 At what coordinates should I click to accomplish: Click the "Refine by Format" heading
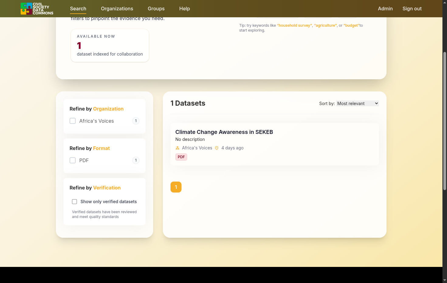[x=90, y=148]
